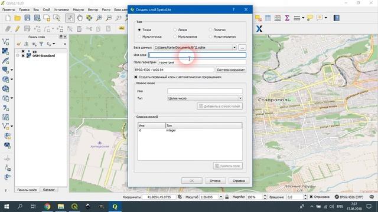Click the Поле геометрии input field

tap(202, 62)
